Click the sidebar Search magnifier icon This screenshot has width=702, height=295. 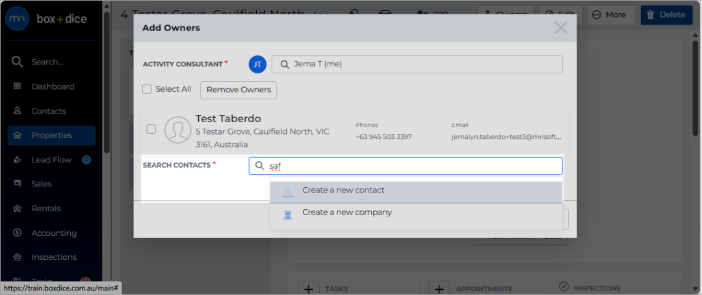pos(17,62)
